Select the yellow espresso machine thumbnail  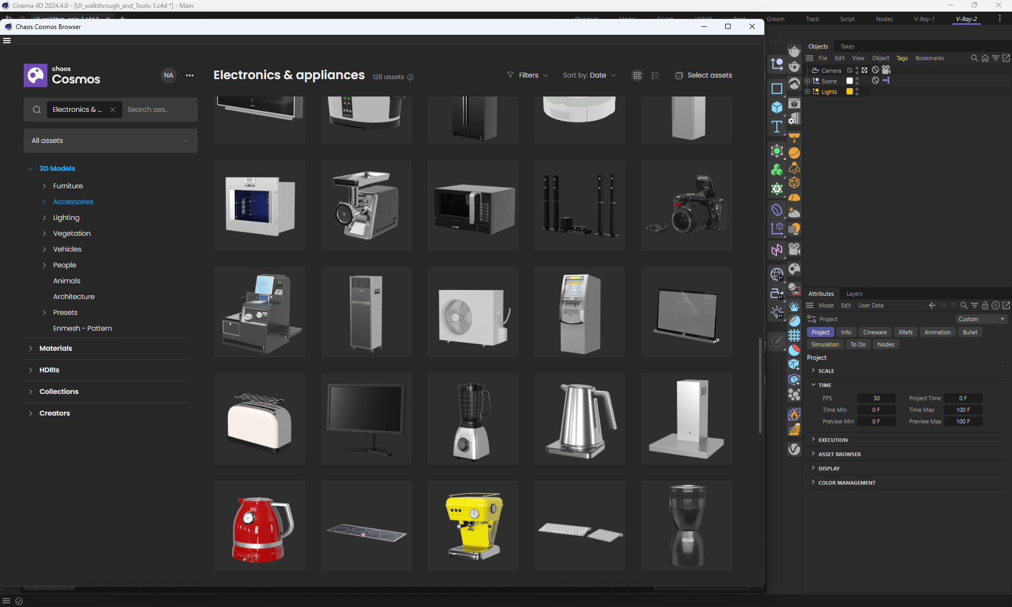point(473,526)
